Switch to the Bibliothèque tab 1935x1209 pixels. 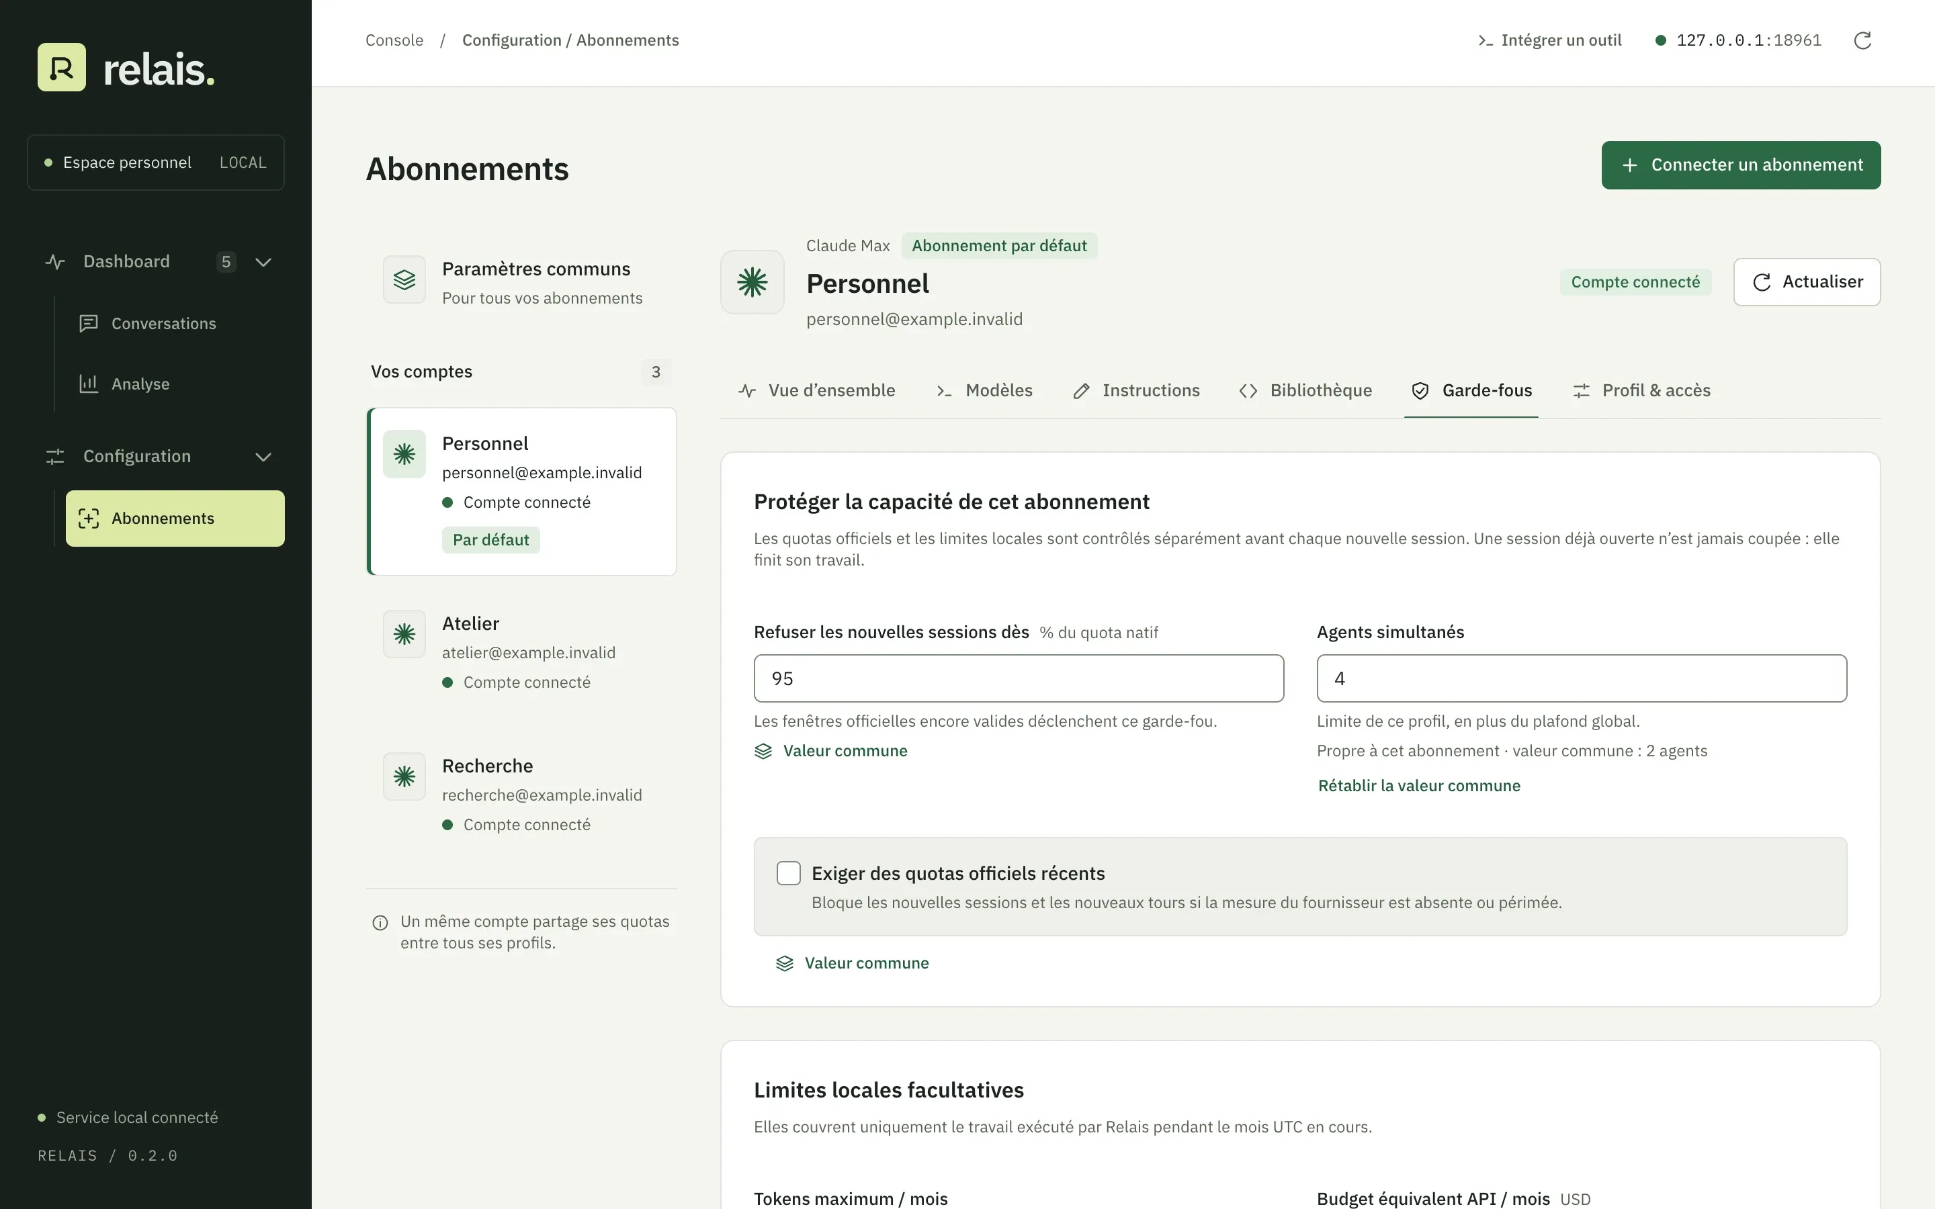tap(1305, 390)
